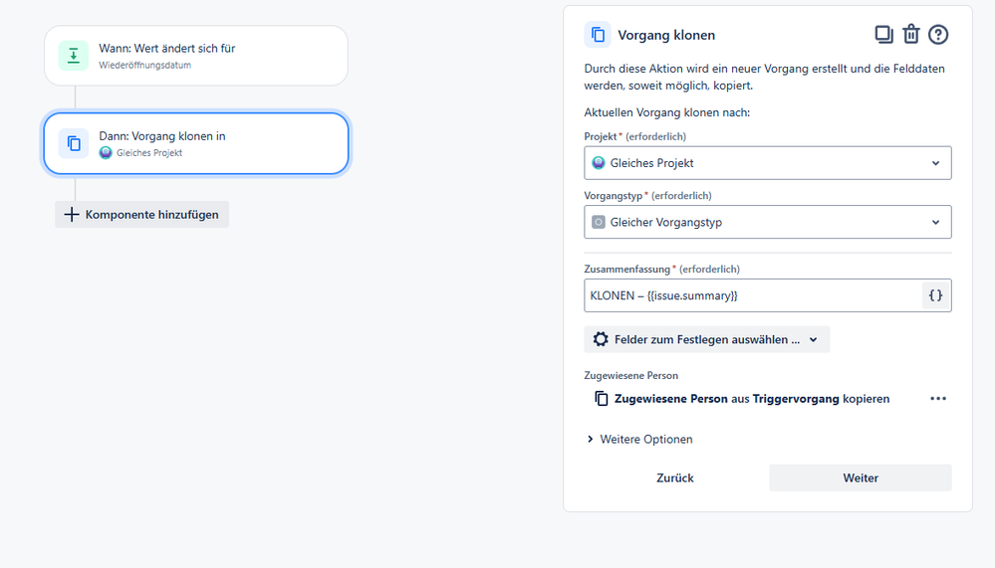Click the Zusammenfassung text field

tap(752, 295)
